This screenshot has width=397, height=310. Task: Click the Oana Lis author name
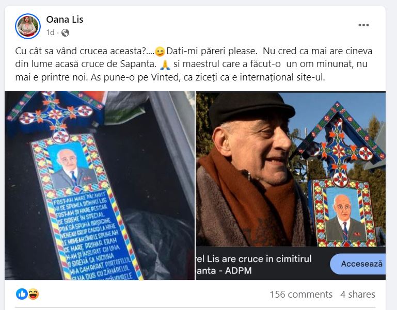[x=65, y=20]
